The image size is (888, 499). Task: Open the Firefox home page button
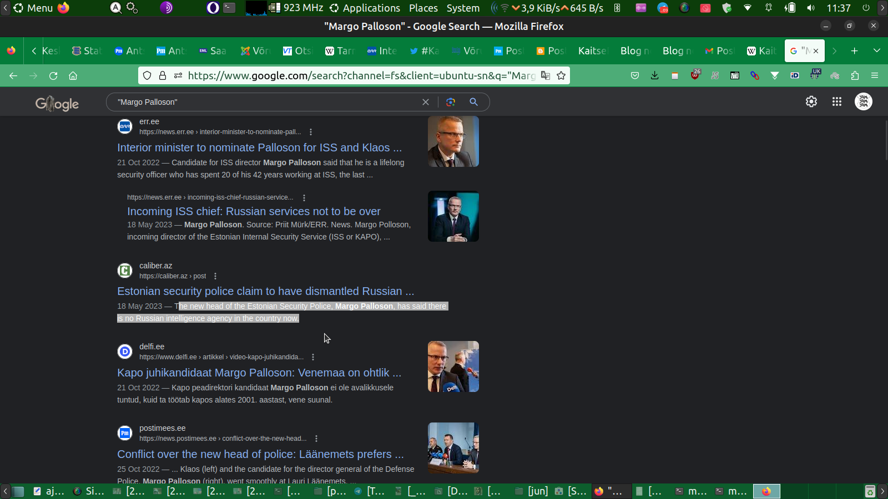click(x=73, y=75)
